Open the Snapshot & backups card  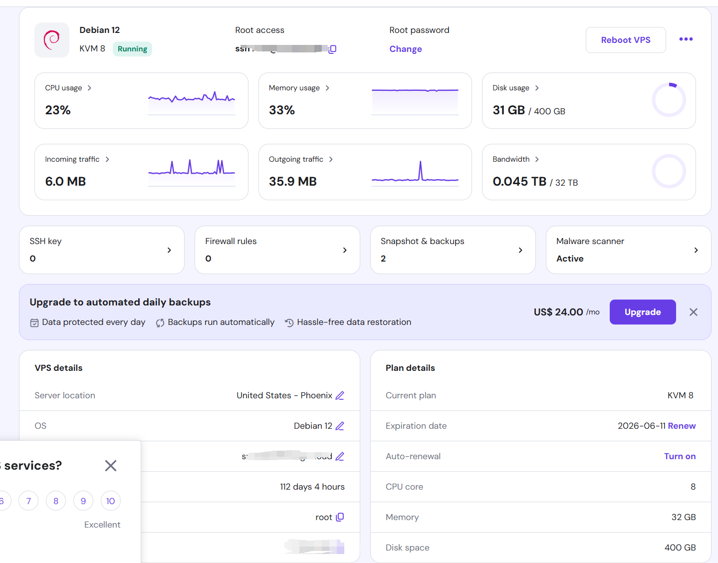click(453, 250)
